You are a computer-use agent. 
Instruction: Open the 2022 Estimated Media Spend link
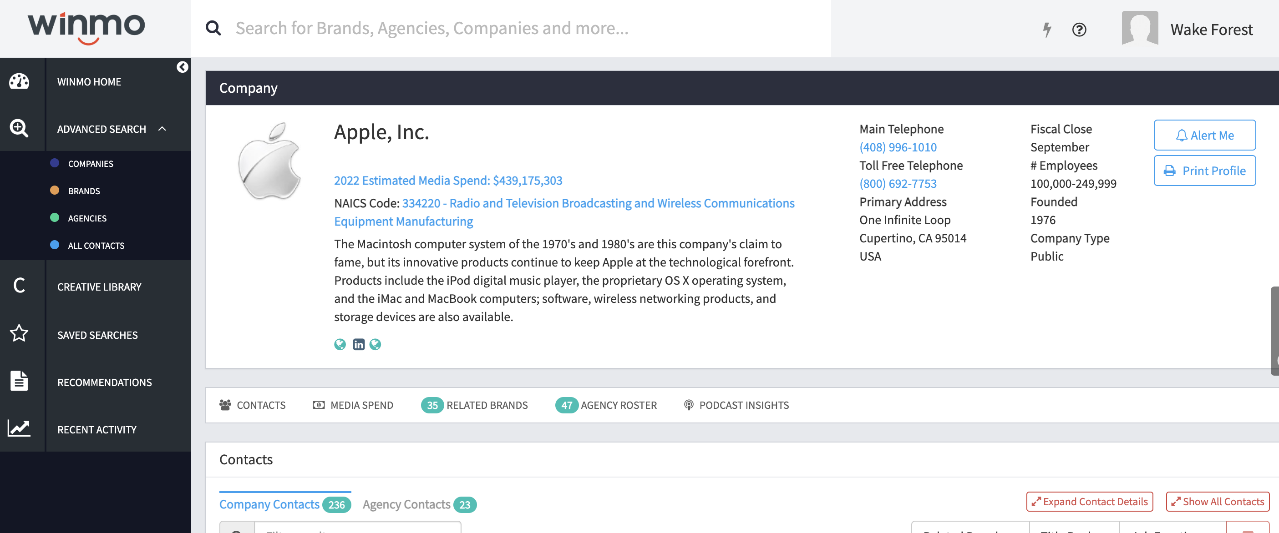[x=448, y=180]
